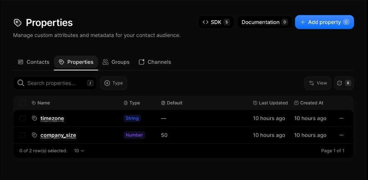Click the S shortcut key badge

pos(226,22)
